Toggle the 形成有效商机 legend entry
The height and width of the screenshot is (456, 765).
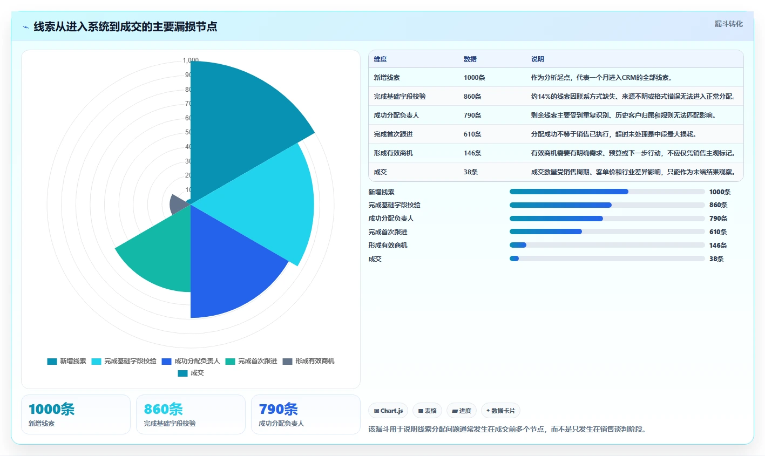point(308,361)
